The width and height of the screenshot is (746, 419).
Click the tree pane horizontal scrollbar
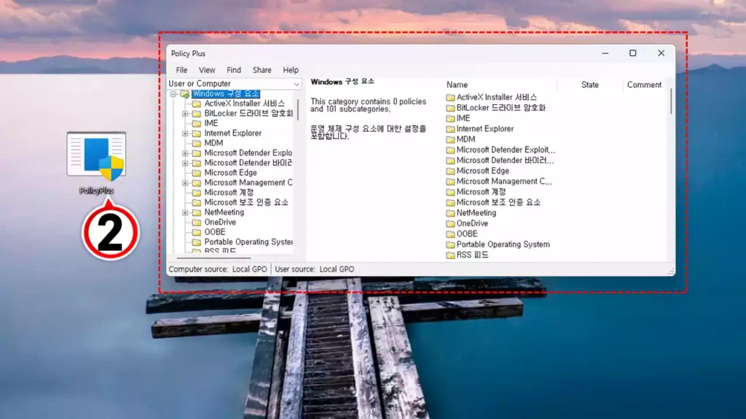pyautogui.click(x=213, y=258)
